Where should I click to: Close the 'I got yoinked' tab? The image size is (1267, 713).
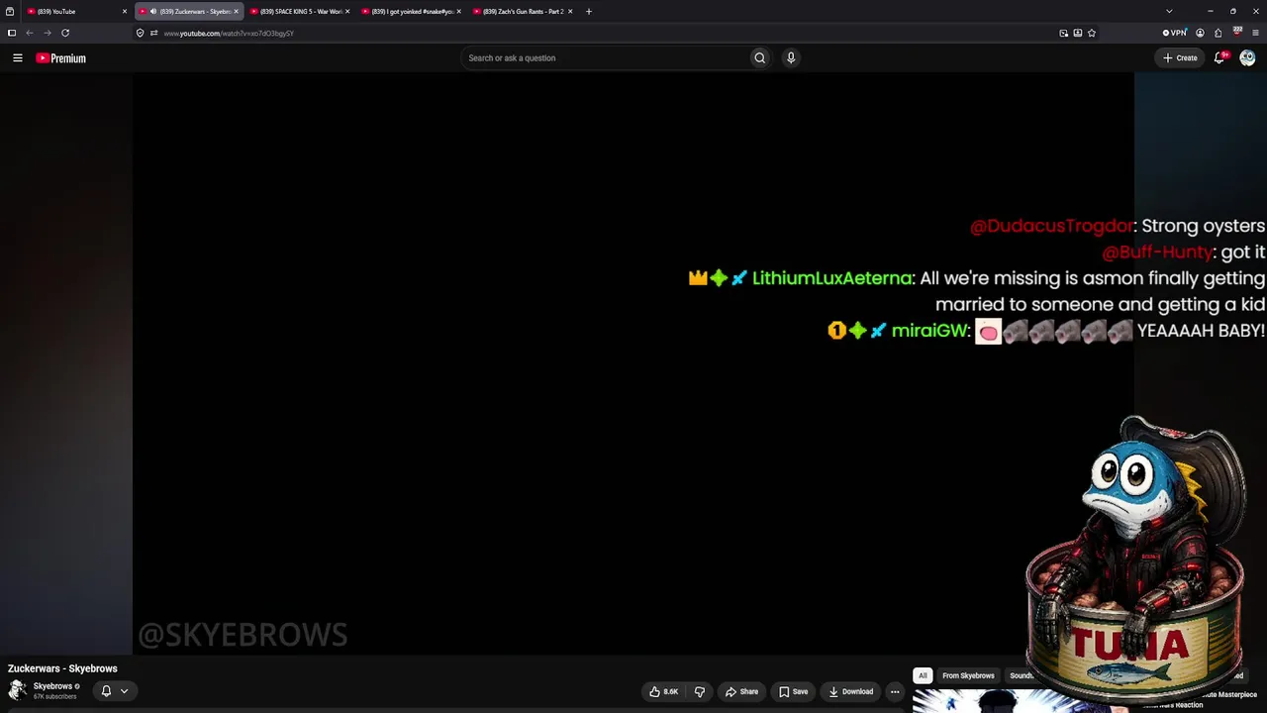pyautogui.click(x=458, y=11)
